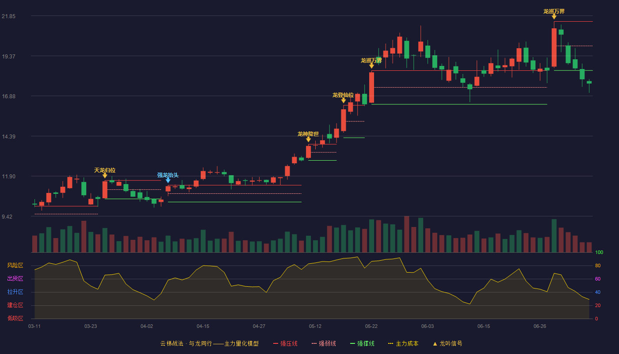Viewport: 619px width, 354px height.
Task: Select the 05-22 date label
Action: pos(371,326)
